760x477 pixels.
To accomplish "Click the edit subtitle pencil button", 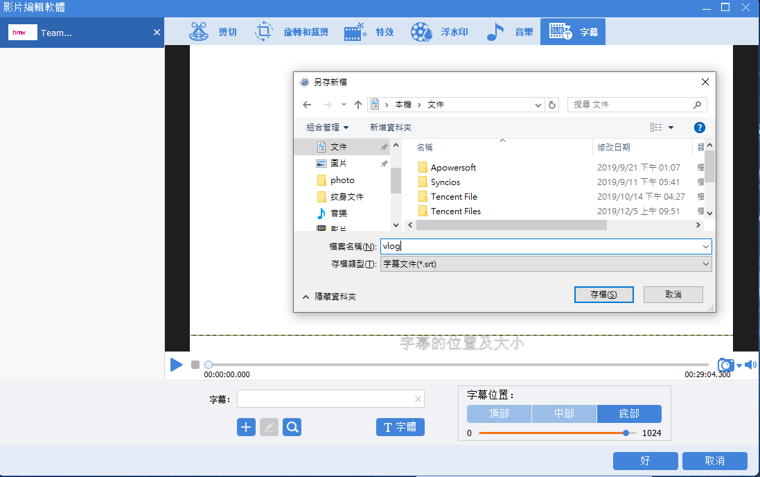I will 269,427.
